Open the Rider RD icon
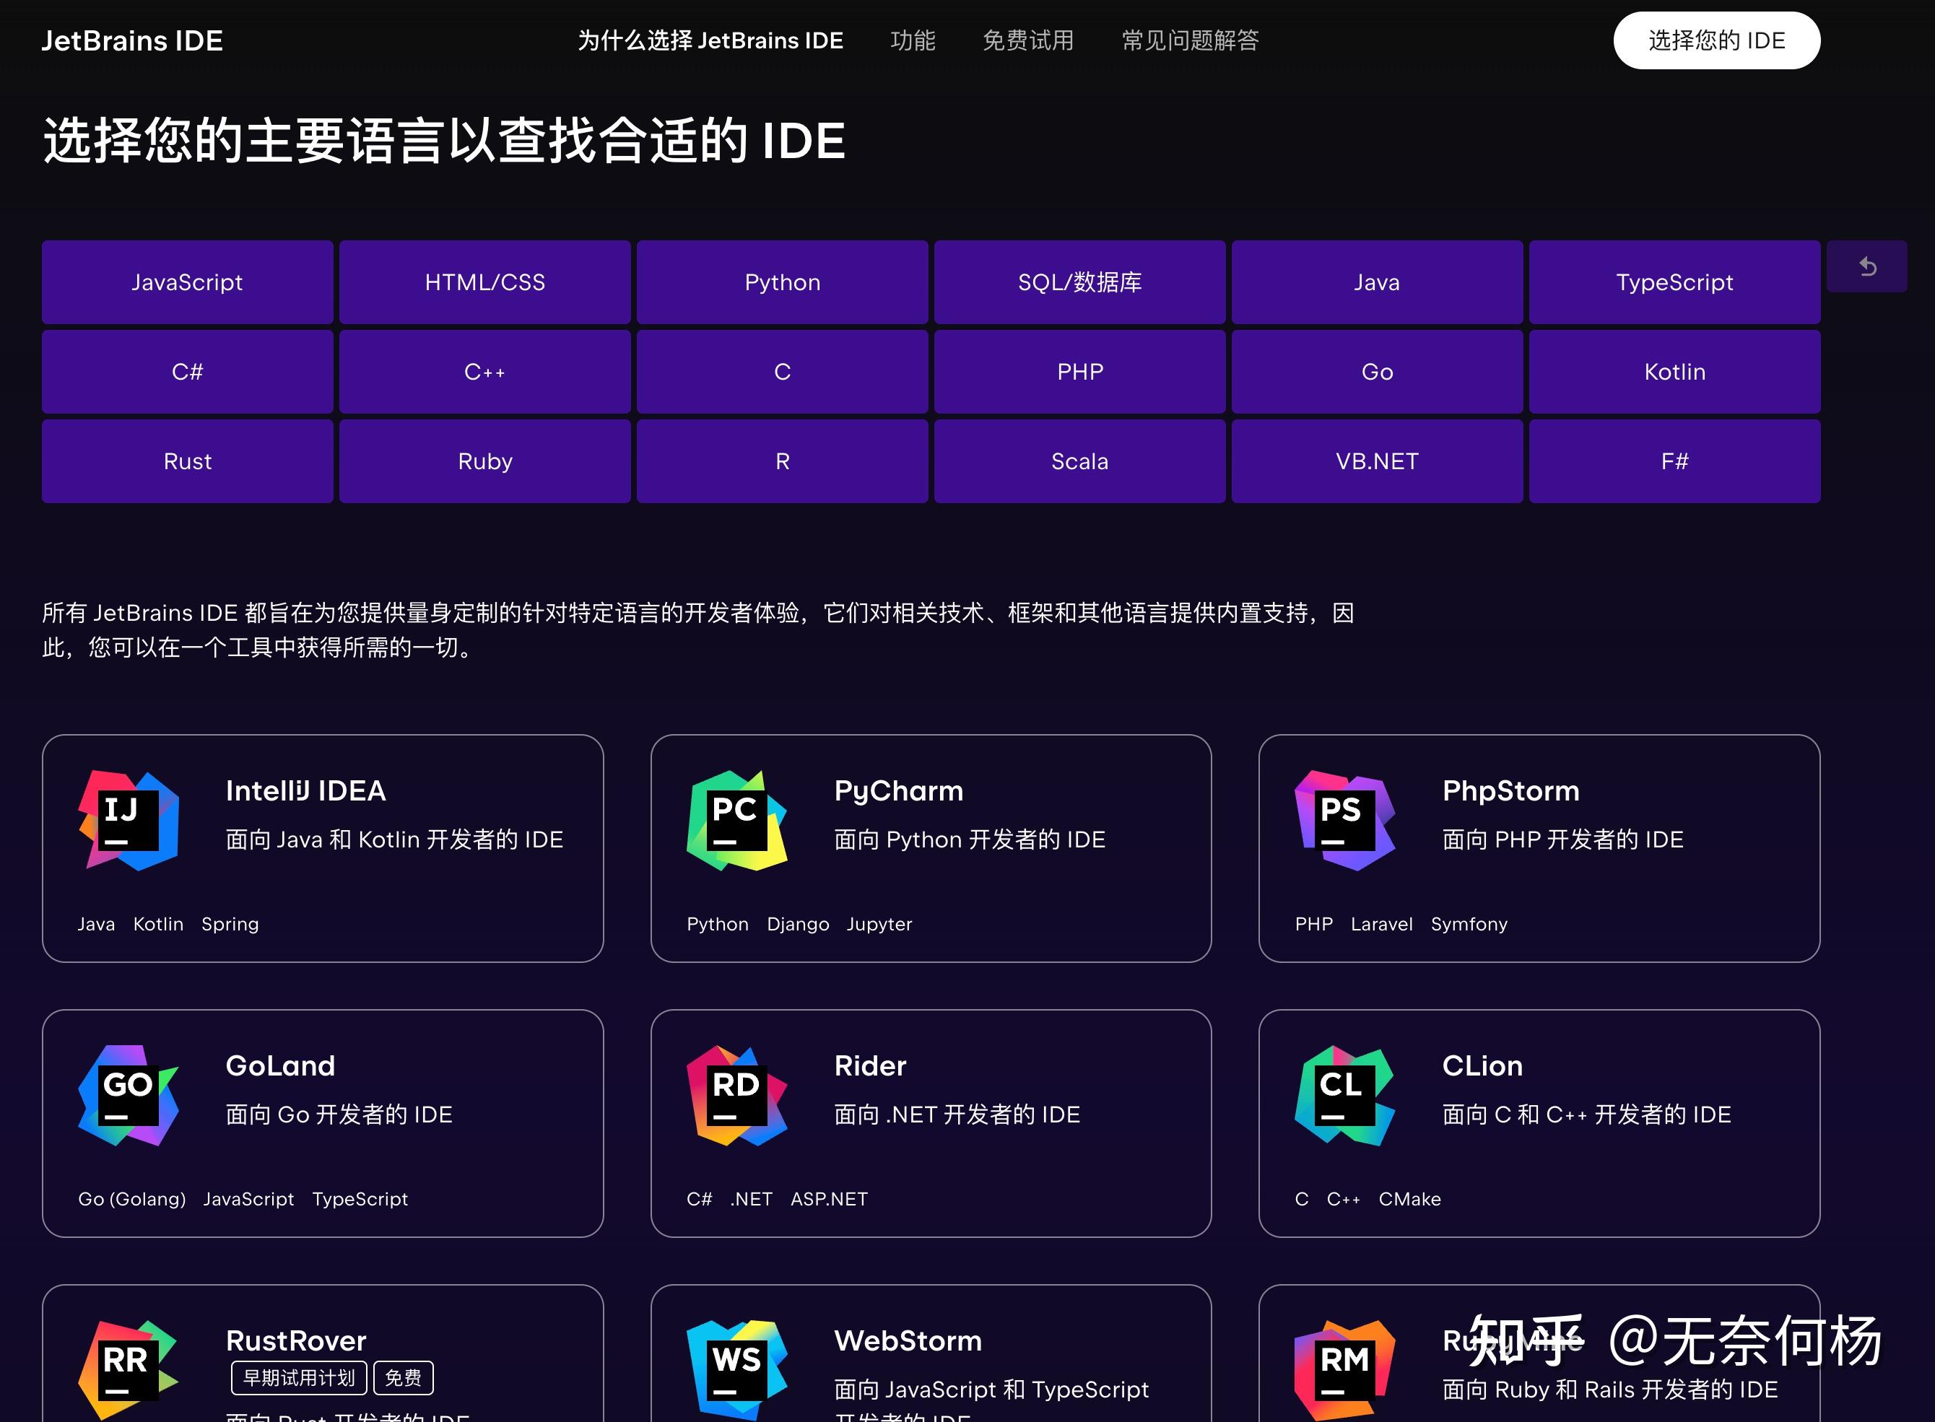1935x1422 pixels. (x=739, y=1095)
